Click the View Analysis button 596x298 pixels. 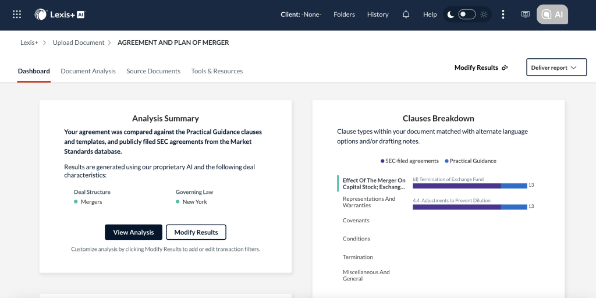click(133, 232)
